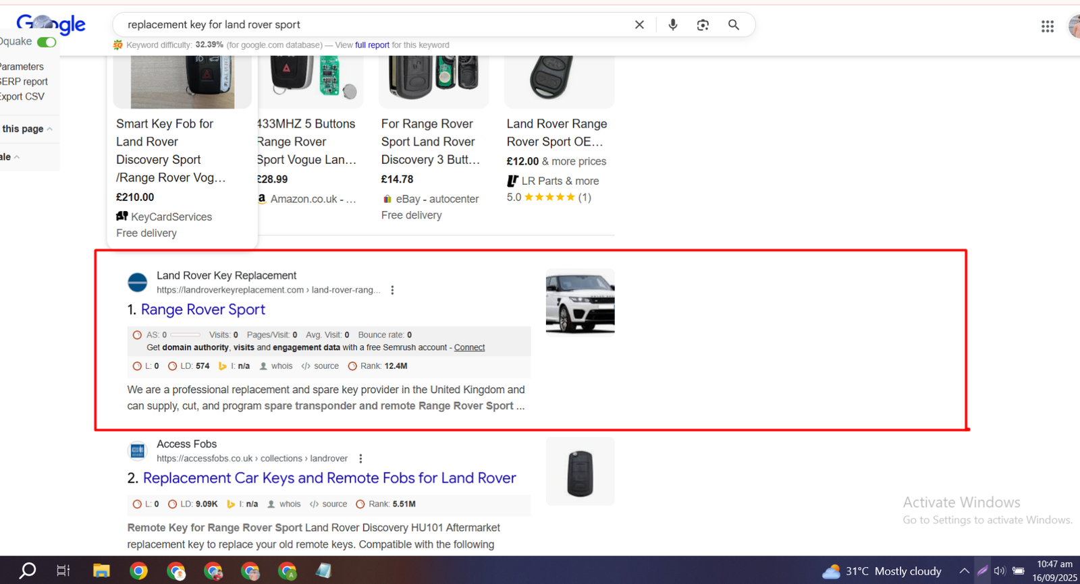Open the Range Rover Sport result
The height and width of the screenshot is (584, 1080).
[x=202, y=310]
